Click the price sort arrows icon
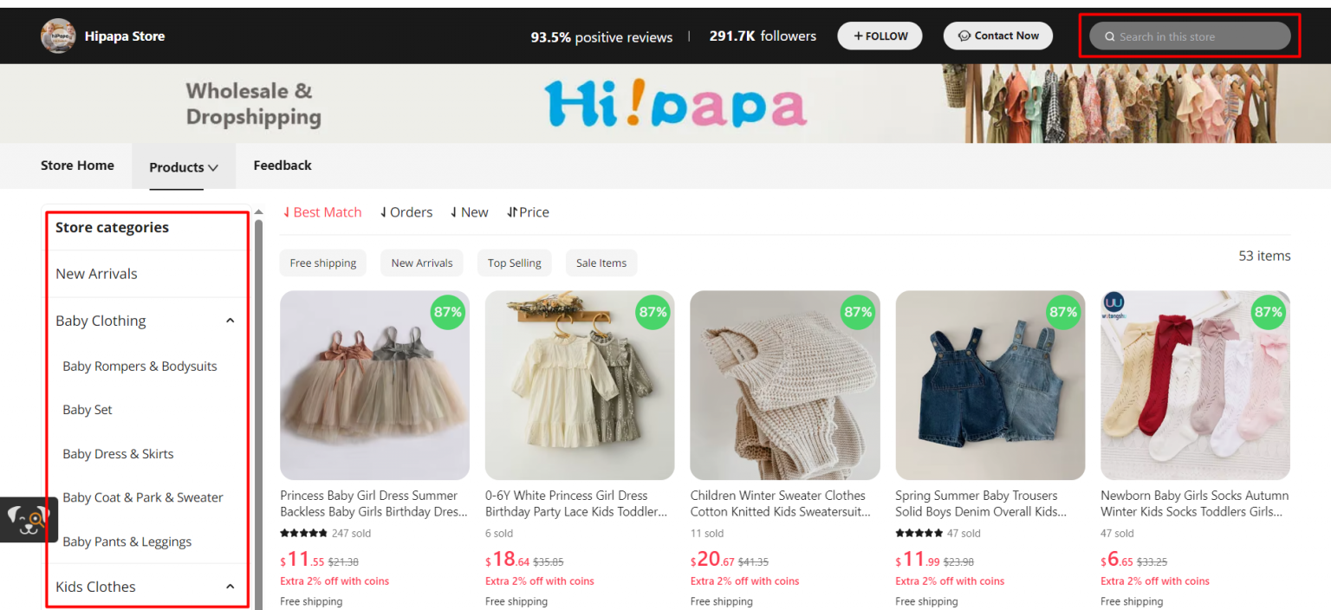The image size is (1331, 610). pyautogui.click(x=513, y=211)
